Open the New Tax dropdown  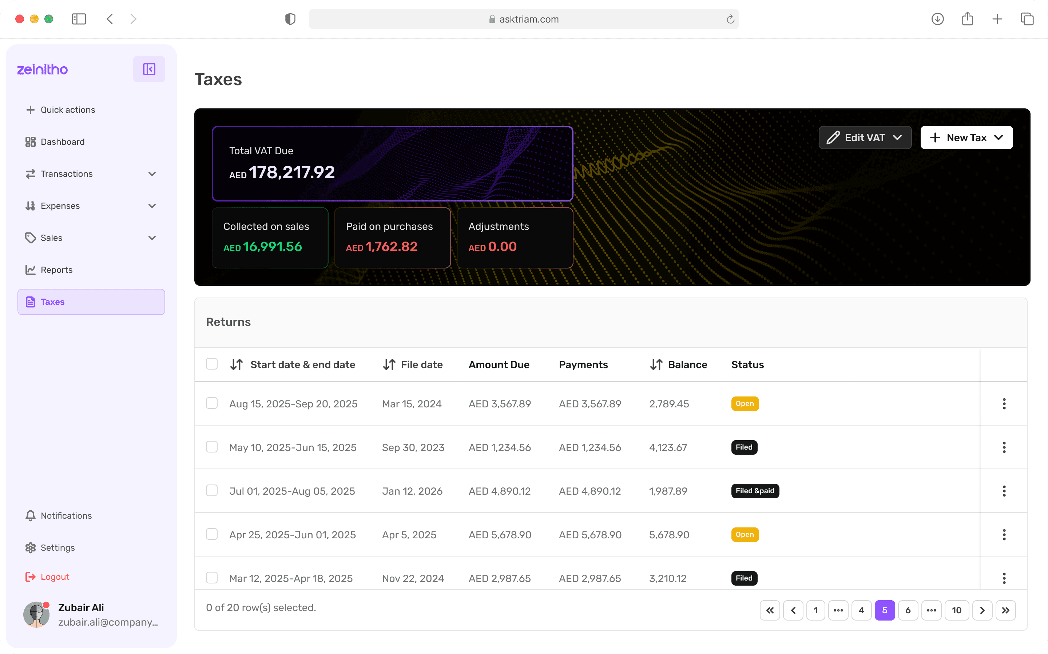pos(966,137)
